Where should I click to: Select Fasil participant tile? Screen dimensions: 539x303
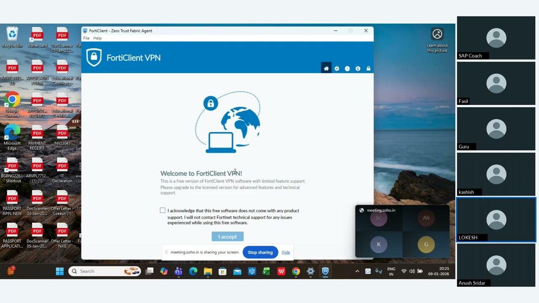point(496,83)
